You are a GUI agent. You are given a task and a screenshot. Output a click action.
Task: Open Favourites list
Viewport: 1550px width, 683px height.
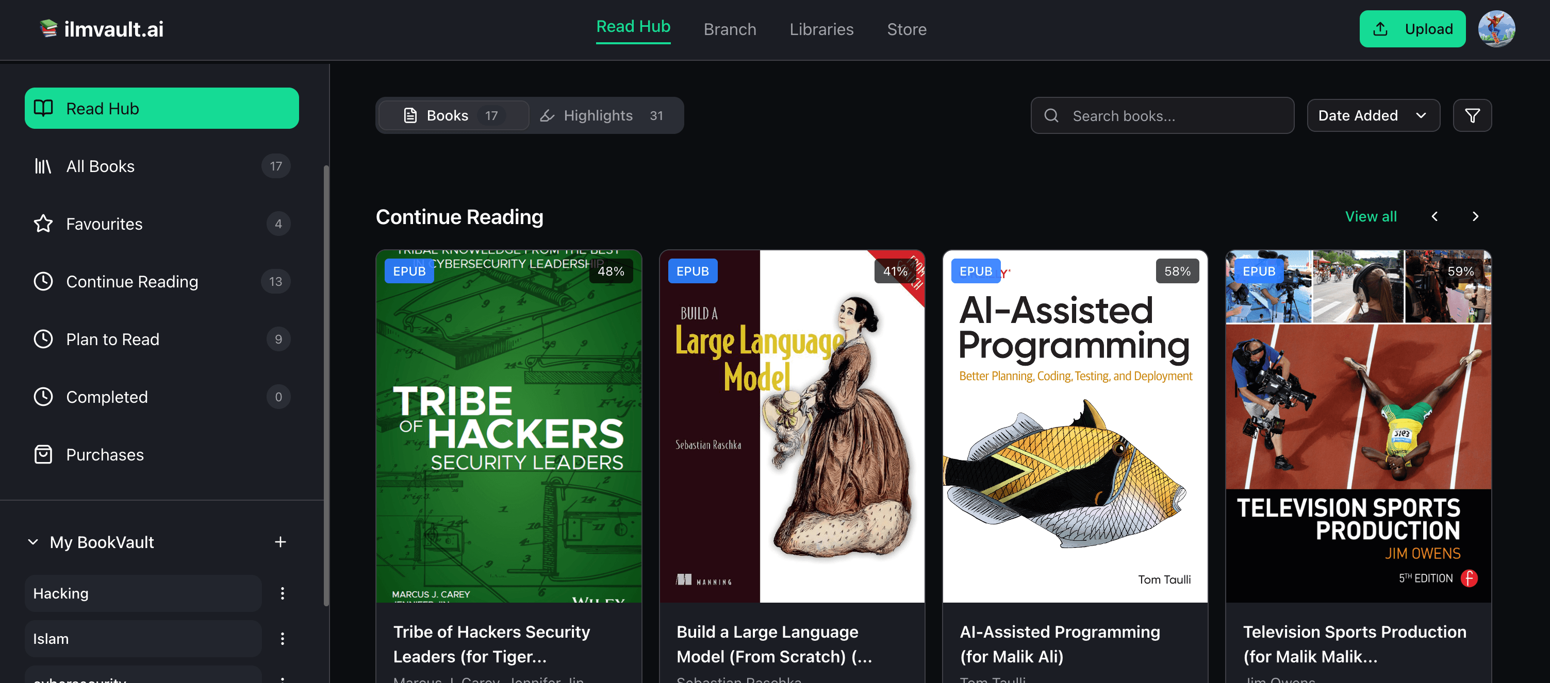pyautogui.click(x=161, y=224)
